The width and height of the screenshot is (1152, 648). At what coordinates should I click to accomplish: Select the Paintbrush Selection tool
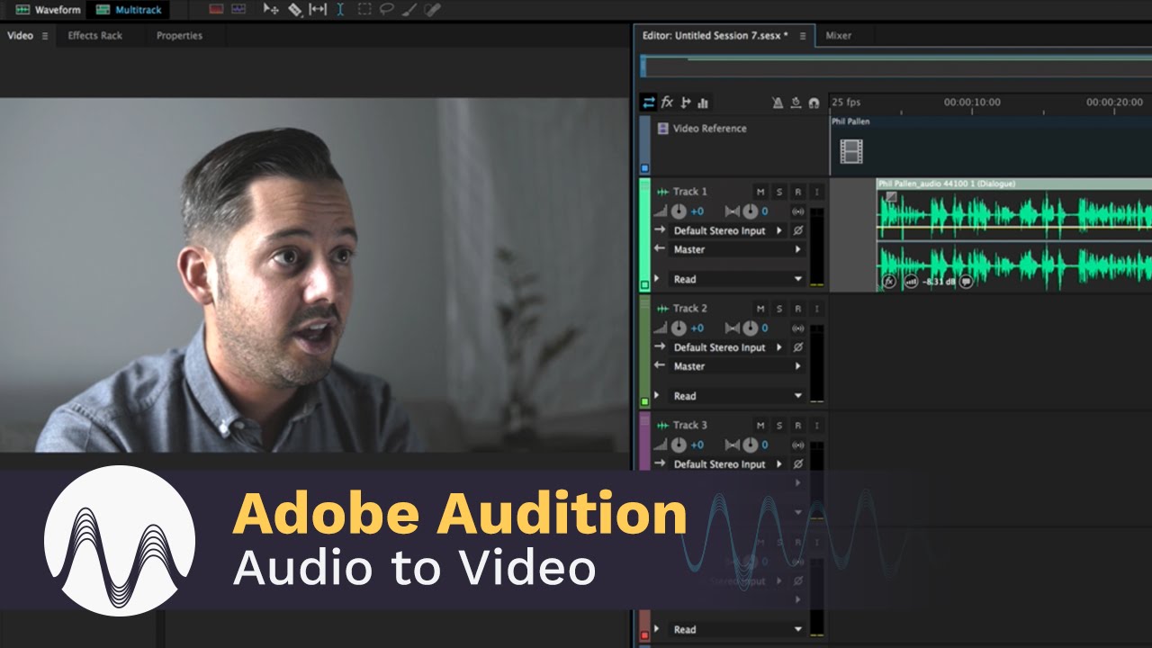tap(409, 9)
